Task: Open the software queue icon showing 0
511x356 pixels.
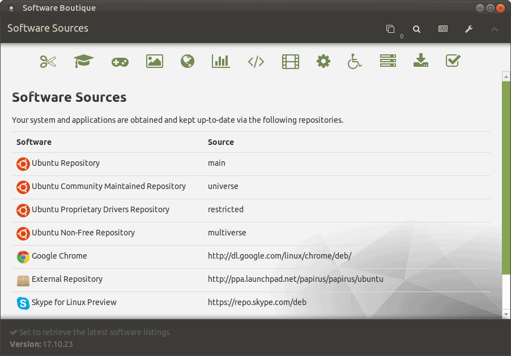Action: coord(390,29)
